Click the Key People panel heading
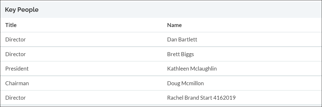The image size is (322, 107). point(22,10)
